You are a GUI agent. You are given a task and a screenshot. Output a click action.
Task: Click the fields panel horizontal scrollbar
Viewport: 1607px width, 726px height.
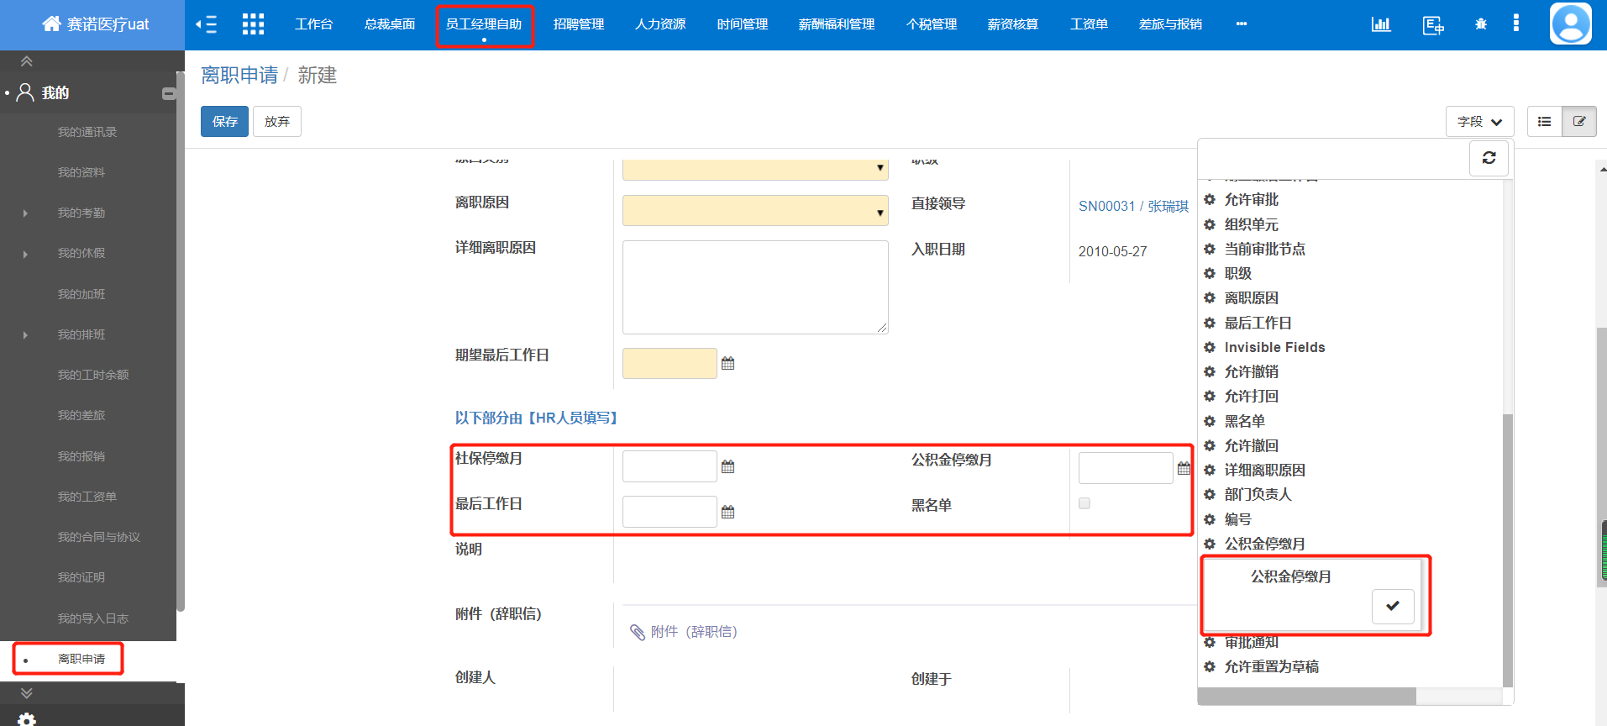point(1306,697)
